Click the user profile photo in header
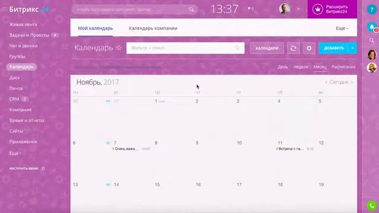Image resolution: width=379 pixels, height=213 pixels. coord(284,9)
